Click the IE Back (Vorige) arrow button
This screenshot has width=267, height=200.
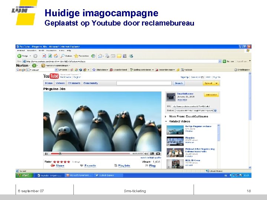(x=19, y=56)
